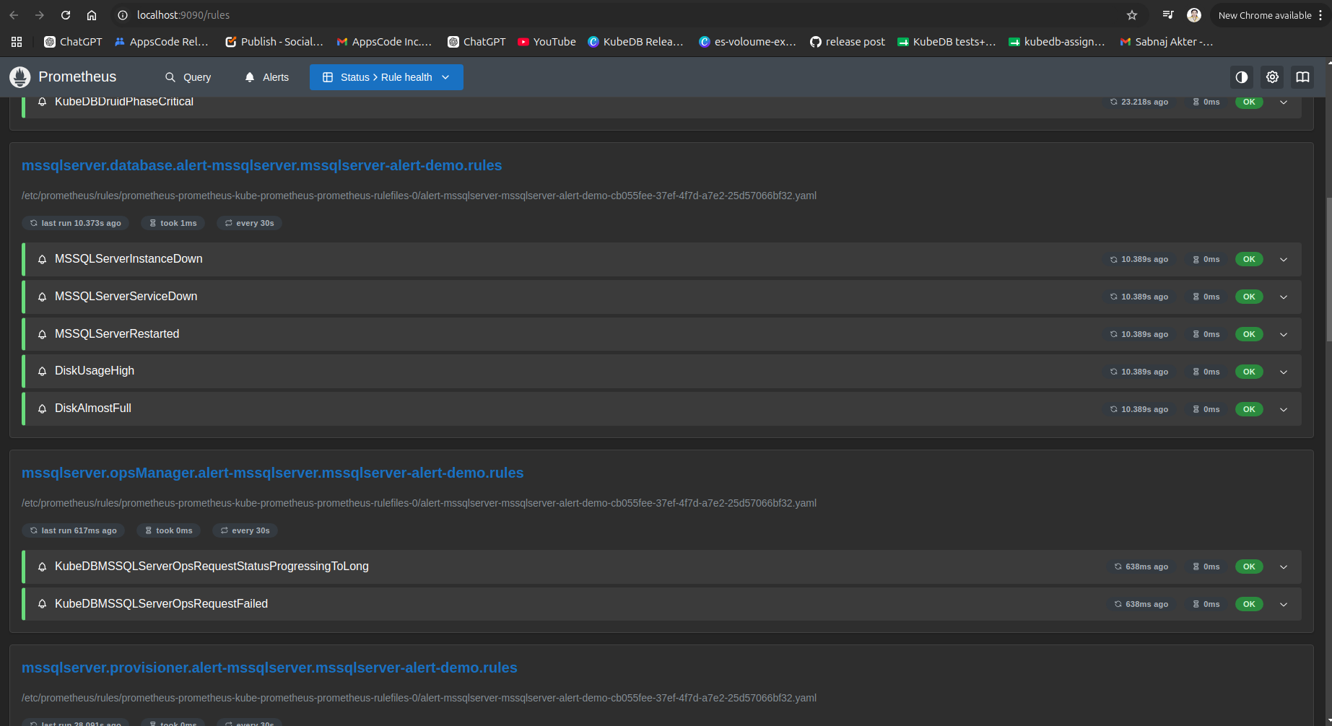
Task: Expand the KubeDBDruidPhaseCritical rule
Action: tap(1284, 102)
